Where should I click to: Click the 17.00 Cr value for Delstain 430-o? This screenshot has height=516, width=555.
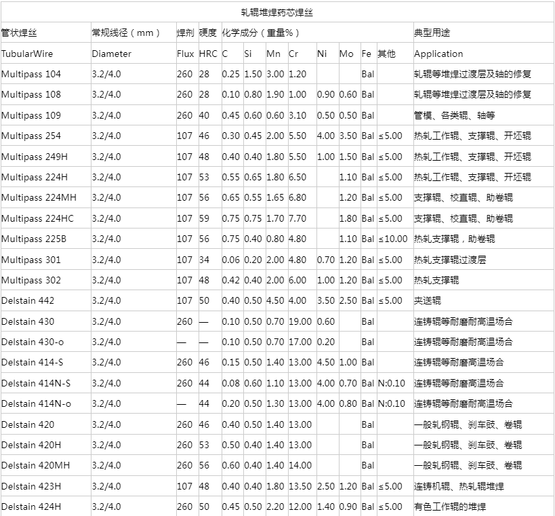click(300, 342)
